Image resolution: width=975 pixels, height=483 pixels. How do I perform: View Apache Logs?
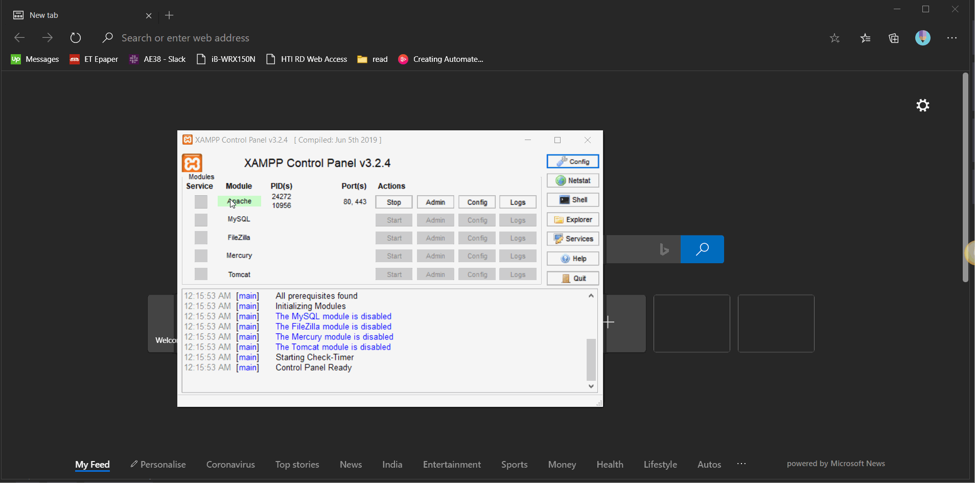(x=518, y=202)
